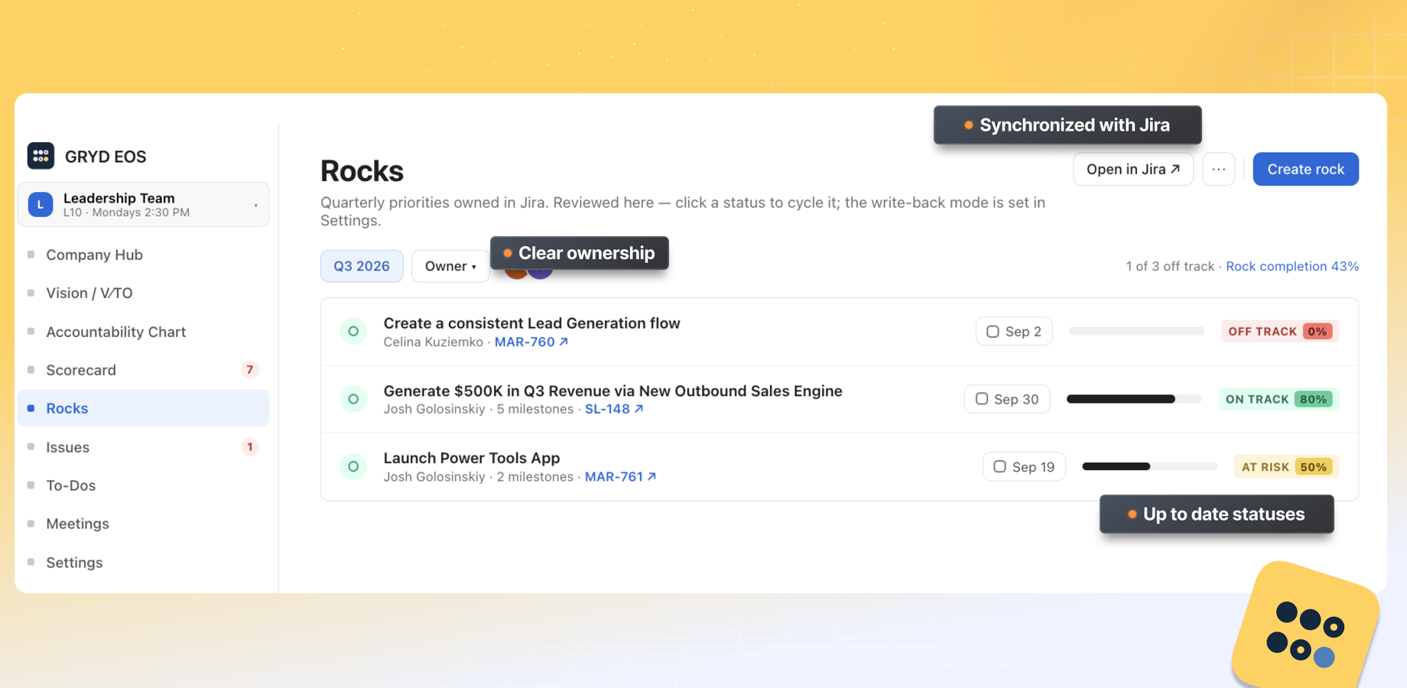
Task: Click '2 milestones' on Power Tools rock
Action: [x=535, y=476]
